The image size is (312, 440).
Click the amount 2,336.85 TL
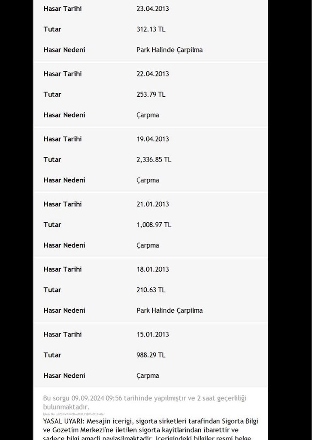coord(154,160)
